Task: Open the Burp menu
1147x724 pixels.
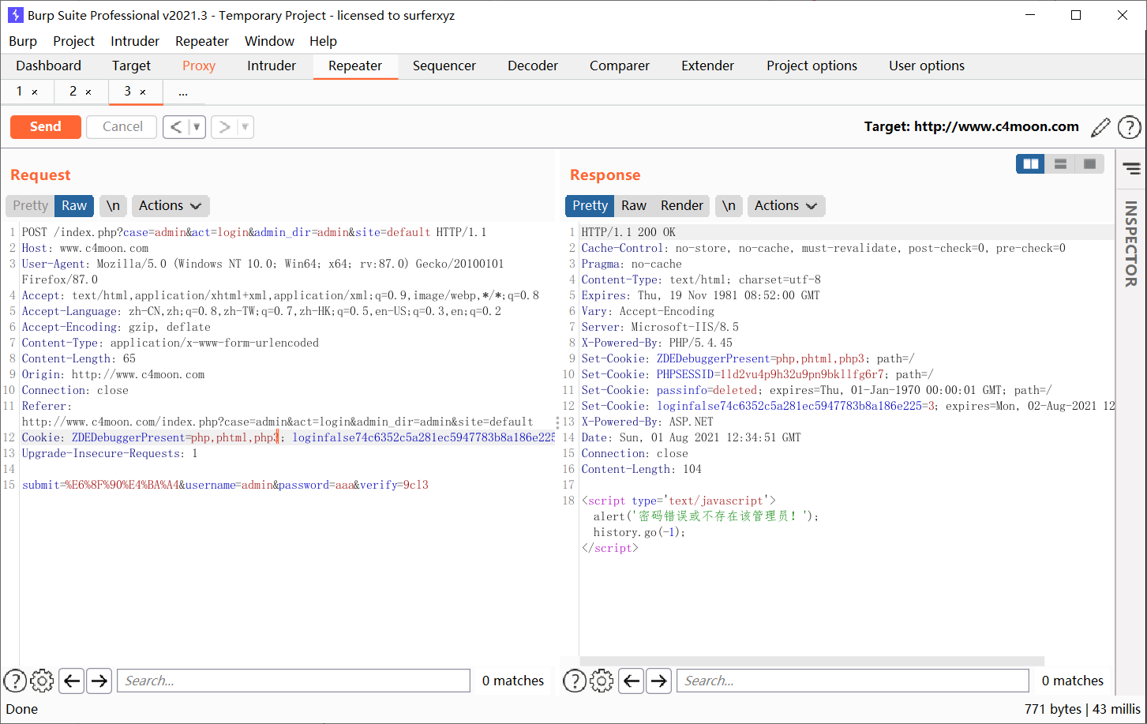Action: pyautogui.click(x=23, y=41)
